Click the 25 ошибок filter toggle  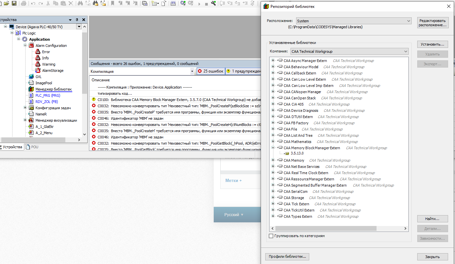click(211, 71)
